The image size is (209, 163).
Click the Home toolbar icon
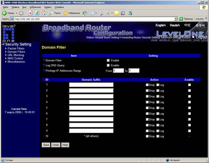(44, 13)
